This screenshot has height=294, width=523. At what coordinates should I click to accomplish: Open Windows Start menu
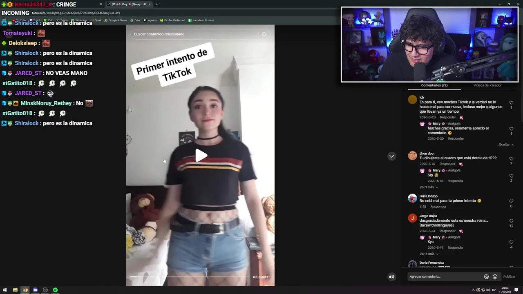[x=5, y=290]
